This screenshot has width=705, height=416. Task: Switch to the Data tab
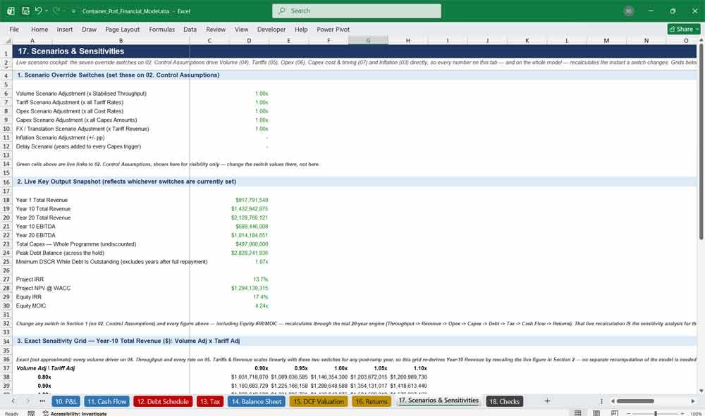190,29
